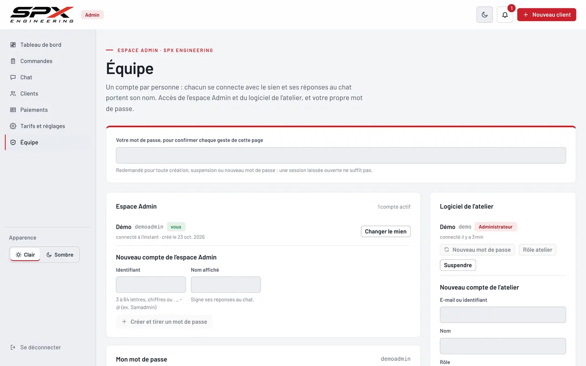586x366 pixels.
Task: Click the Tableau de bord grid icon
Action: coord(13,45)
